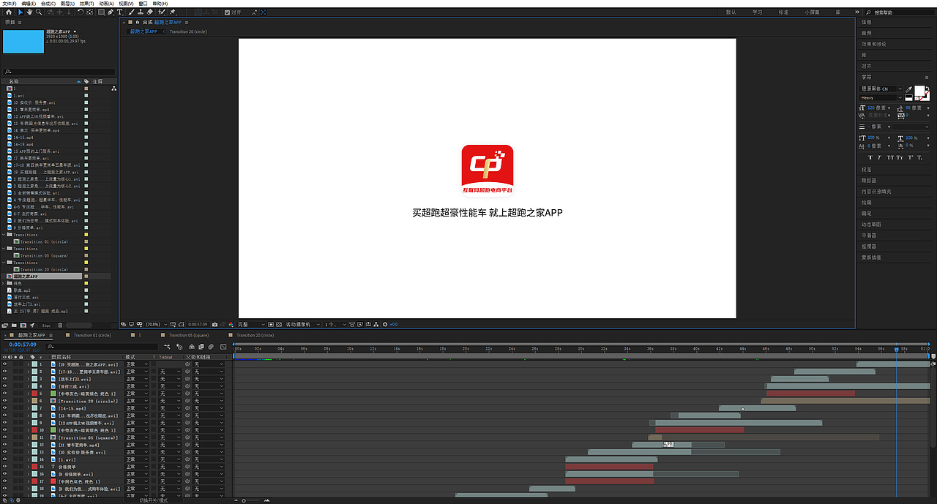Toggle the lock icon on composition viewer tab
This screenshot has height=504, width=937.
tap(138, 22)
